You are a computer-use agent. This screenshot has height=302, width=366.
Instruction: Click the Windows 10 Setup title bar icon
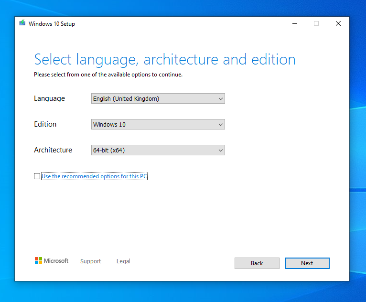[x=22, y=23]
